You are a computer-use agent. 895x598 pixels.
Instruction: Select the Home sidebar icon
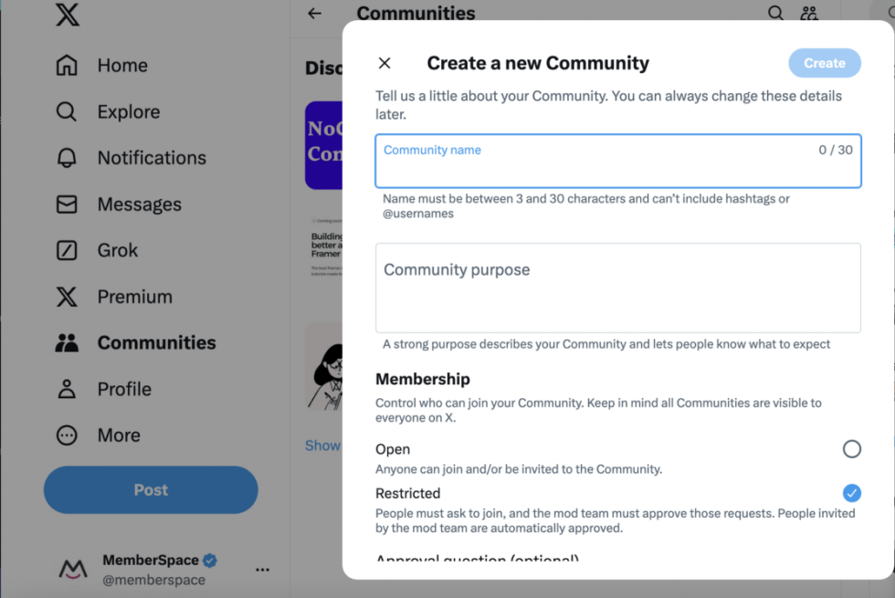[67, 65]
